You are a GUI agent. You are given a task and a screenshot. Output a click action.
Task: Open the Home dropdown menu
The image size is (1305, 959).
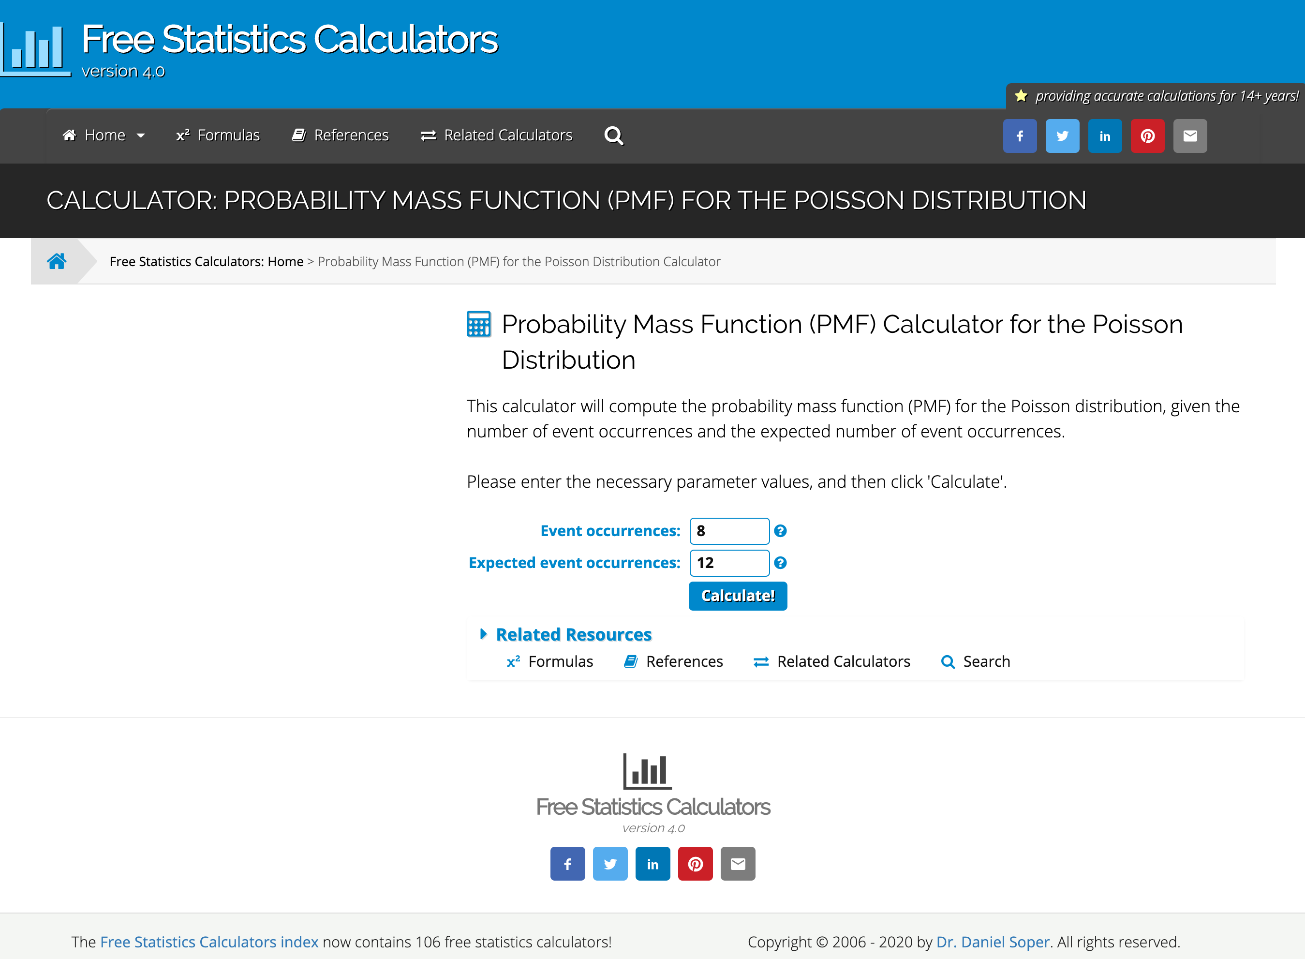pos(104,135)
